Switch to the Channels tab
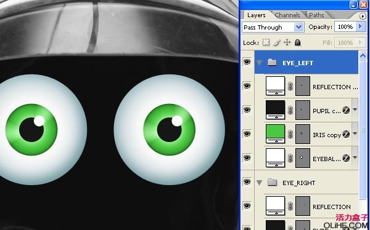The image size is (370, 230). tap(287, 15)
